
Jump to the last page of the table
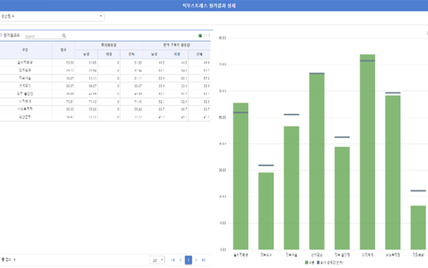tap(203, 260)
